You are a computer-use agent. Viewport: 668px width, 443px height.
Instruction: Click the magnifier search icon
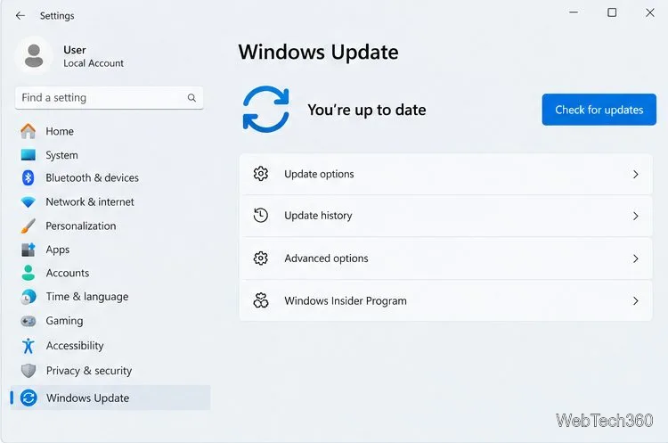(x=191, y=98)
